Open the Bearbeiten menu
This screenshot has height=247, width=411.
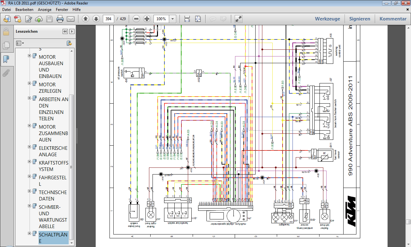[x=24, y=10]
